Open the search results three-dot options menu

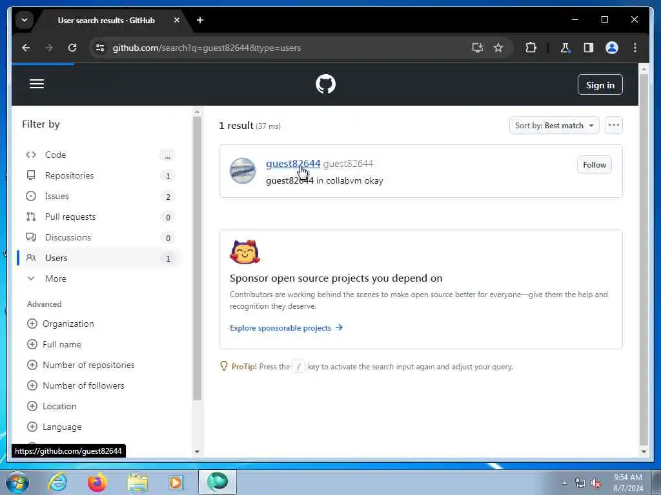[x=614, y=126]
